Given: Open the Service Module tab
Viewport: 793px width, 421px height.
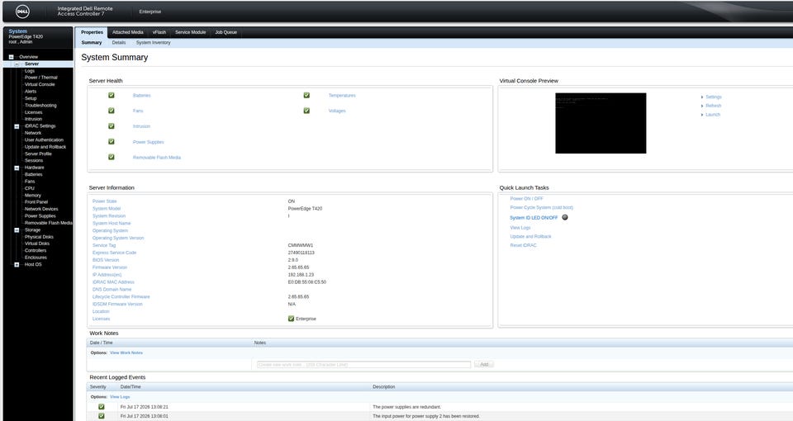Looking at the screenshot, I should [x=191, y=32].
